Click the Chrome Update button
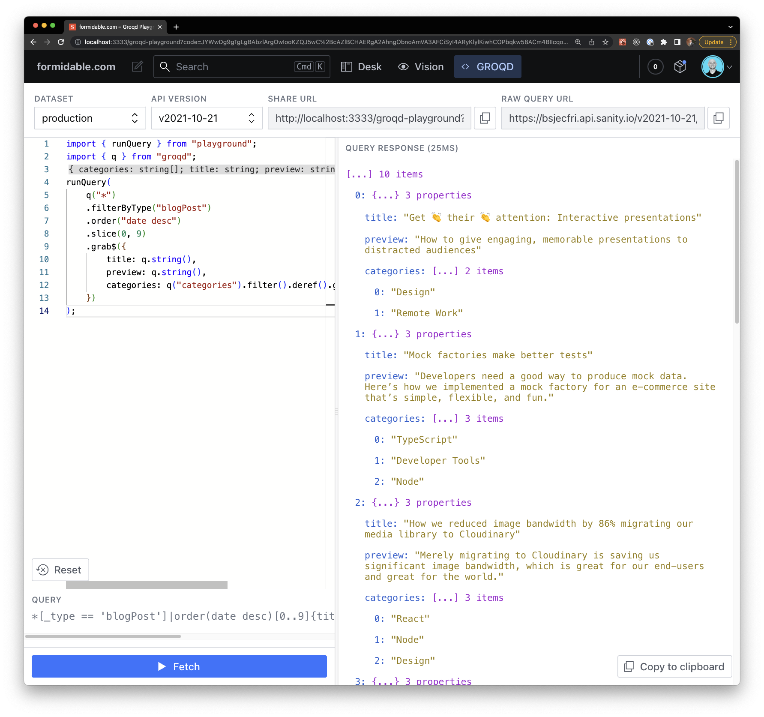 [x=713, y=42]
